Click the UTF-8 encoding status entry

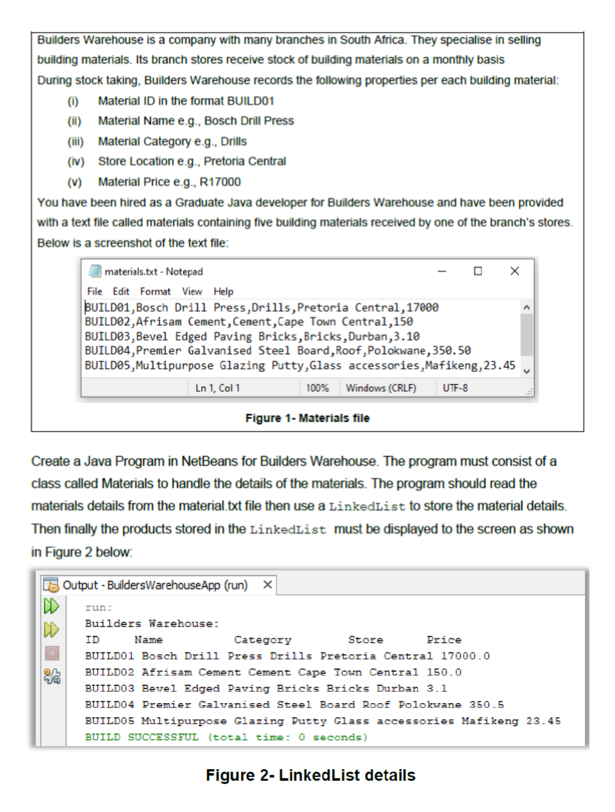pyautogui.click(x=455, y=388)
